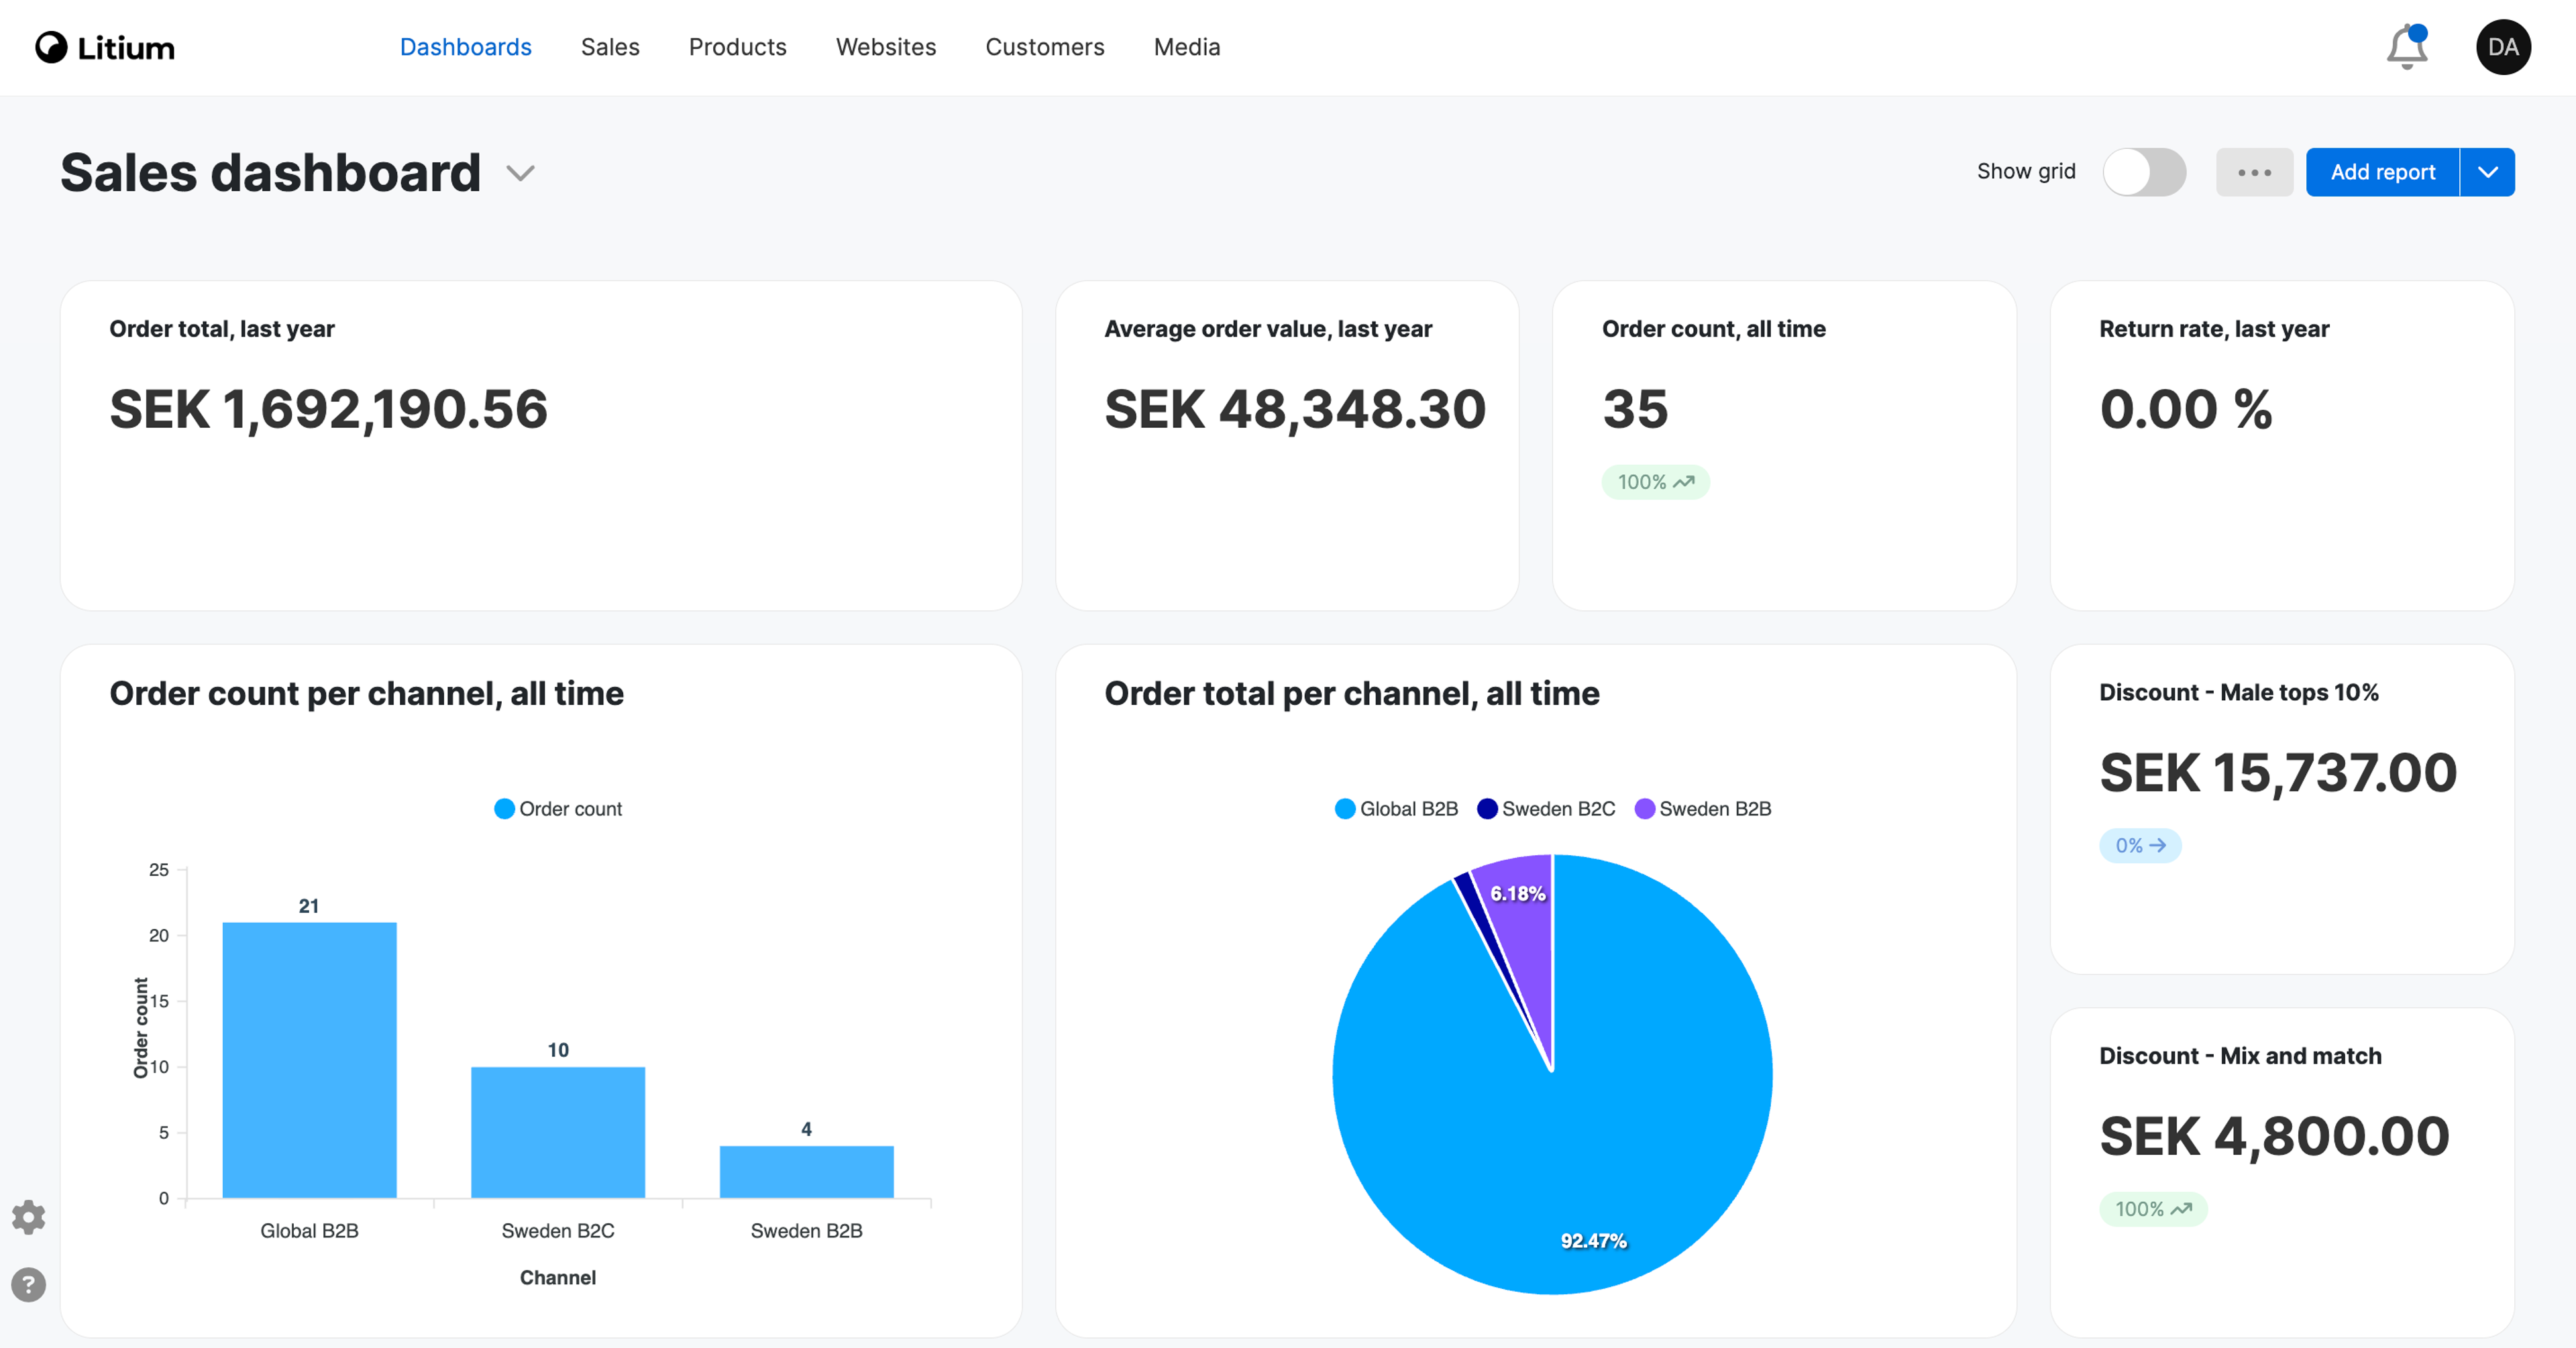This screenshot has width=2576, height=1348.
Task: Select the Global B2B bar
Action: coord(309,1060)
